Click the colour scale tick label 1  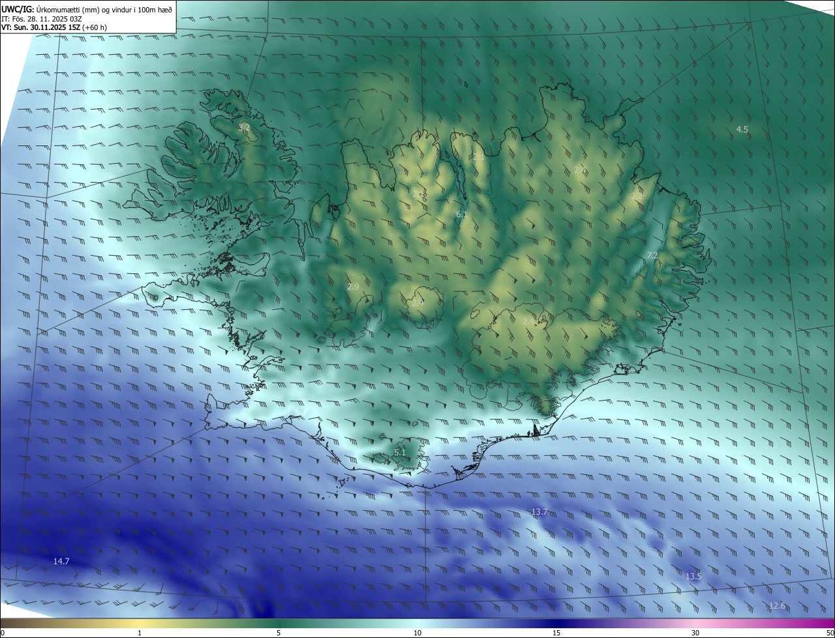point(140,633)
